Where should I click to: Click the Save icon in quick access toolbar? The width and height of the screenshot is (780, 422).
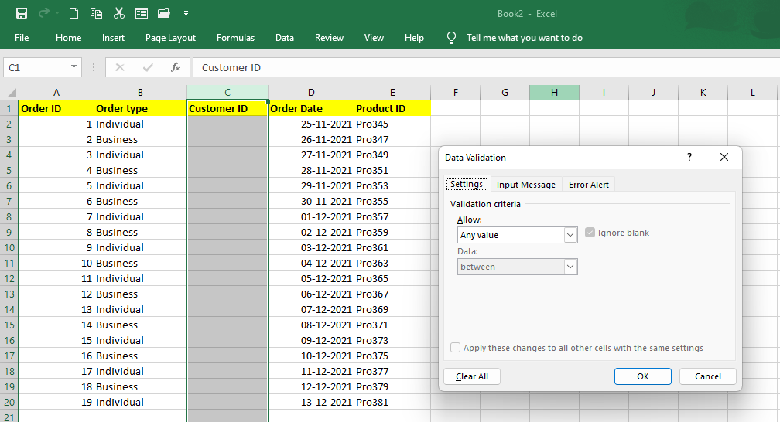(22, 13)
